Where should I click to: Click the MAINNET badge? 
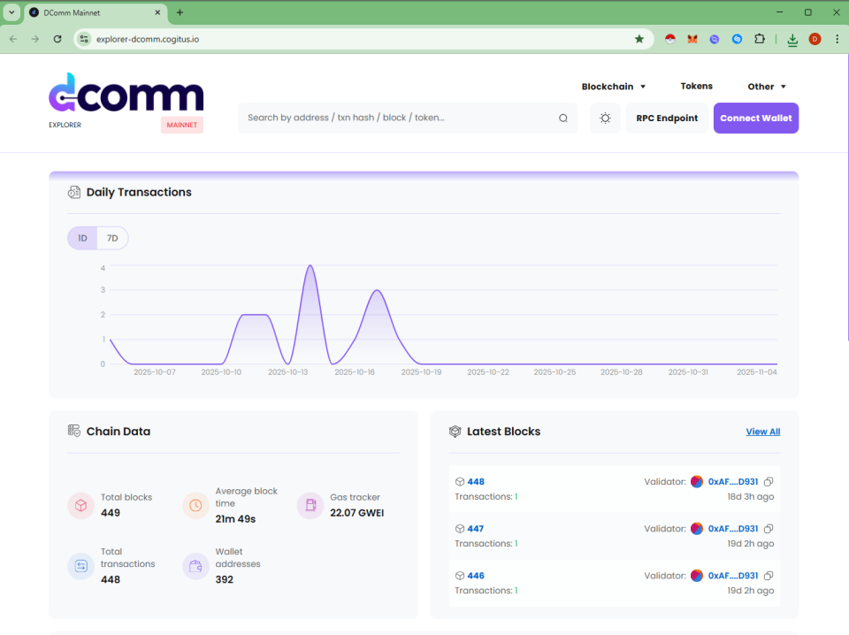[182, 125]
